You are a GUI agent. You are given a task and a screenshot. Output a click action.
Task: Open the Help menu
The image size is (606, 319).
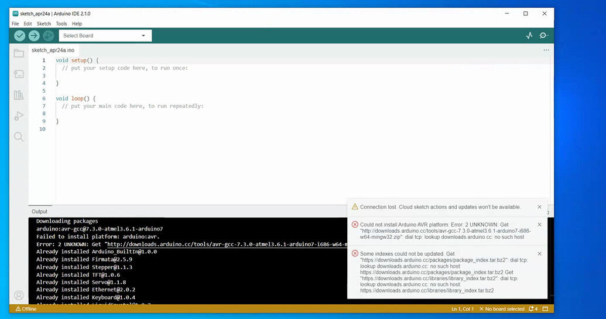tap(77, 23)
